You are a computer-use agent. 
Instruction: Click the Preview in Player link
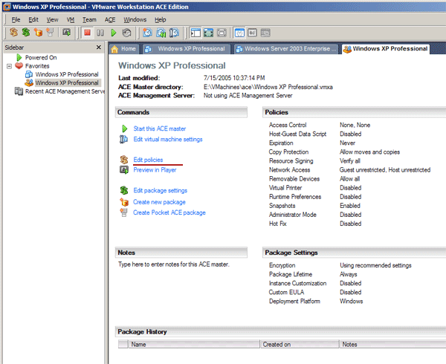click(x=155, y=170)
